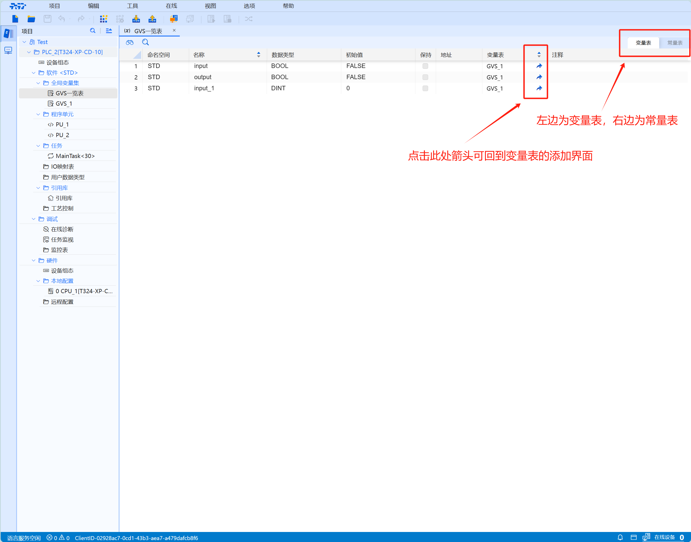691x542 pixels.
Task: Sort by the 名称 column arrows
Action: pyautogui.click(x=258, y=55)
